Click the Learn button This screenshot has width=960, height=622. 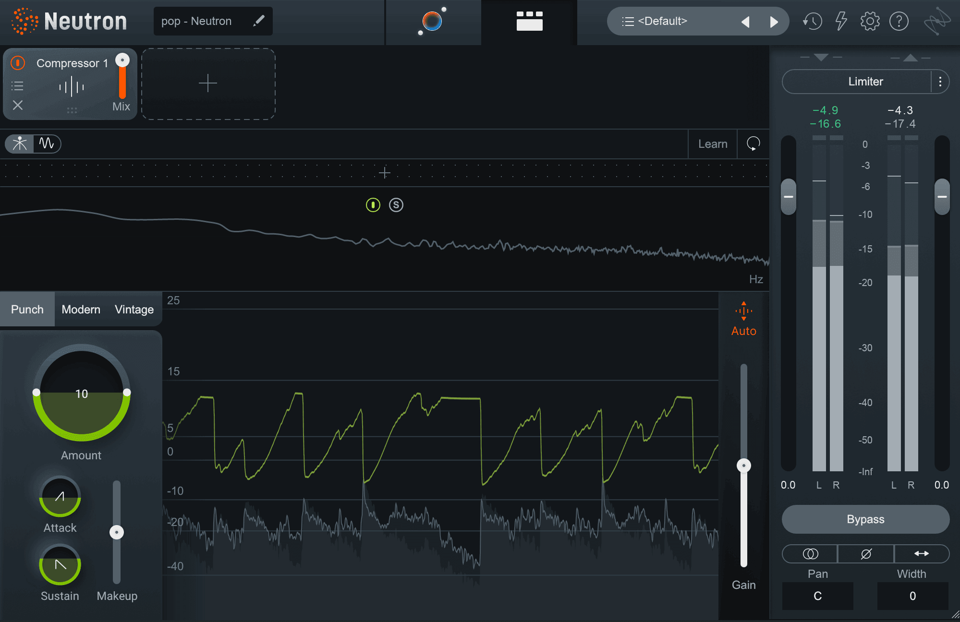(713, 144)
